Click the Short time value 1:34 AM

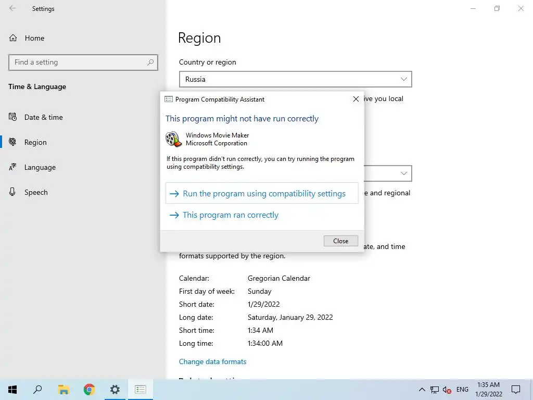click(260, 330)
